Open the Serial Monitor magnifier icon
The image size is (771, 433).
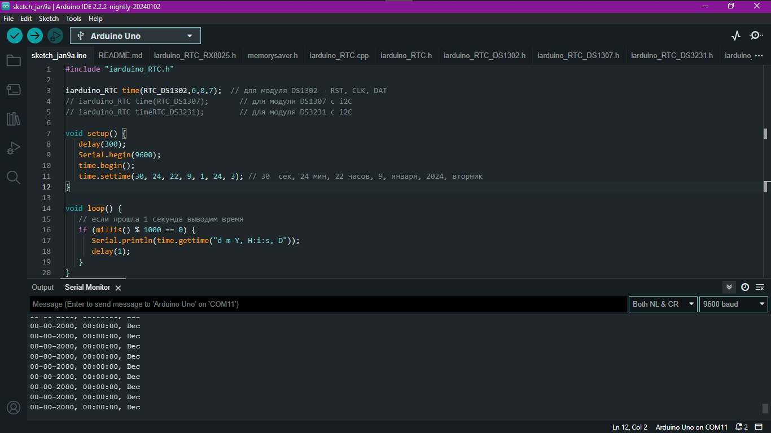click(x=756, y=36)
